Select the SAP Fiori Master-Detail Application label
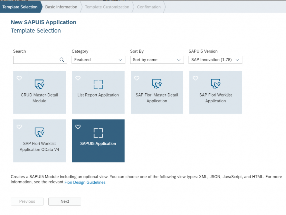This screenshot has width=286, height=215. click(x=157, y=98)
